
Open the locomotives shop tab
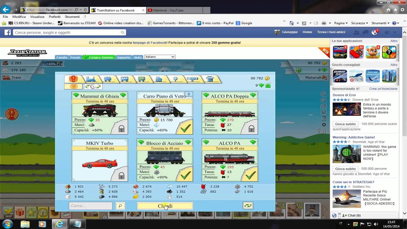click(91, 79)
